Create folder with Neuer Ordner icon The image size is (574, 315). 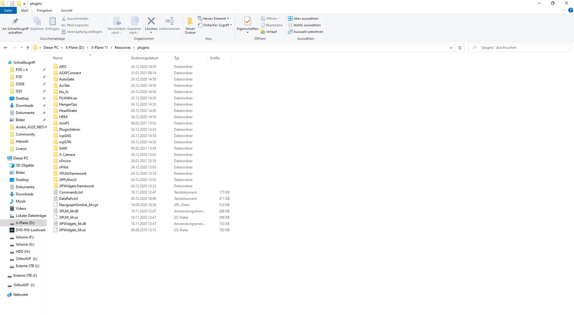[190, 22]
